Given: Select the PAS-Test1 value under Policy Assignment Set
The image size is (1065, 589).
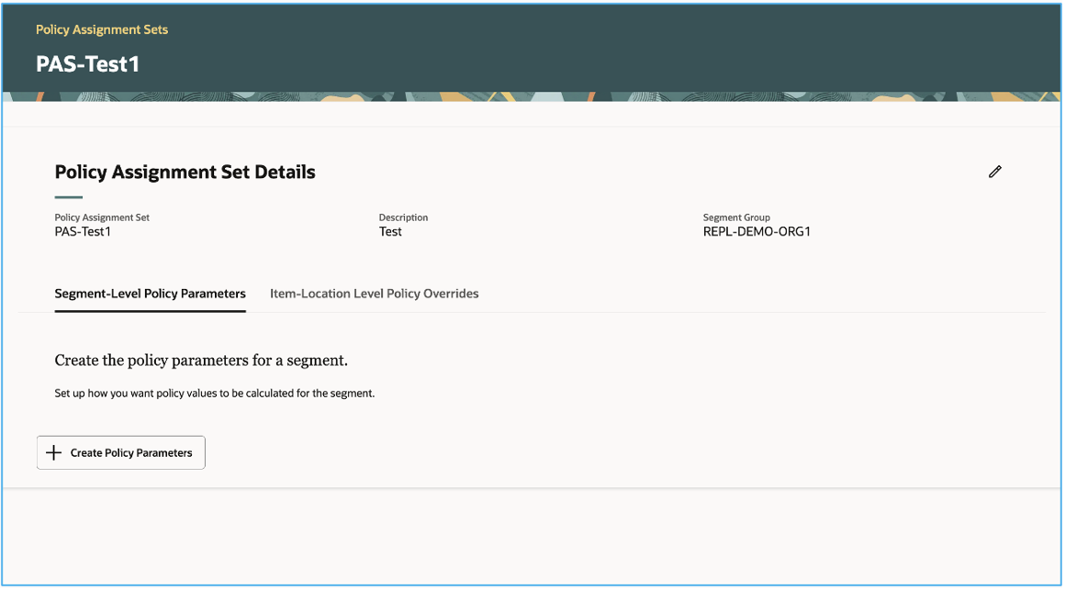Looking at the screenshot, I should point(83,232).
